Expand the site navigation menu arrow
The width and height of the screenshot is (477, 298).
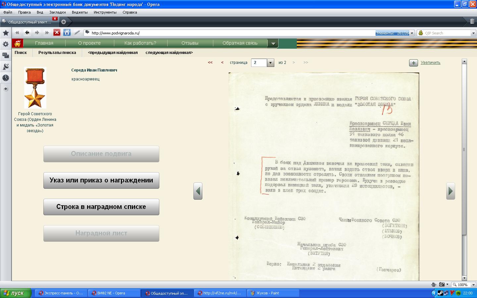pyautogui.click(x=273, y=43)
